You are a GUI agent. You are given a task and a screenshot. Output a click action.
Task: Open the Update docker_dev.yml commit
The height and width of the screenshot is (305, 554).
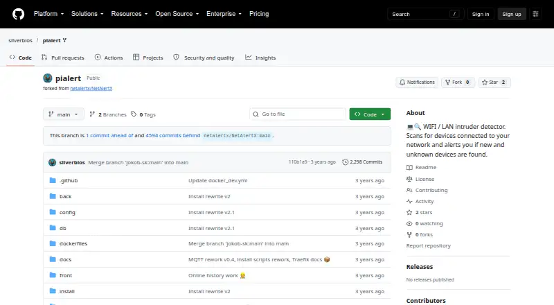[x=217, y=180]
